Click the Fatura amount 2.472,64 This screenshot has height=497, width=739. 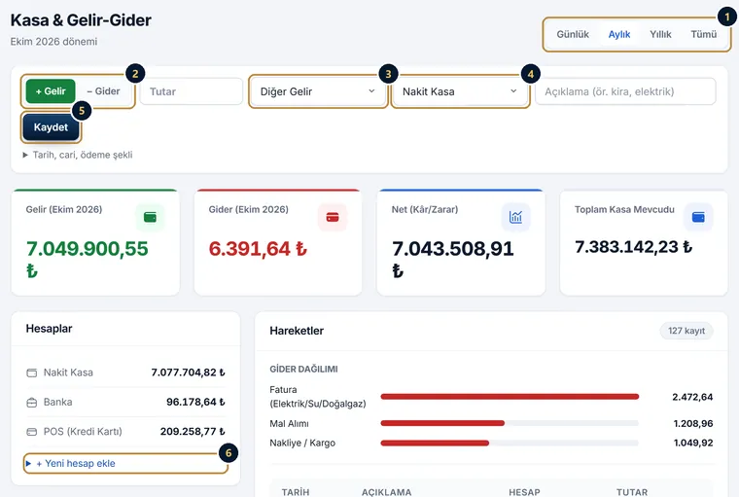click(x=692, y=397)
